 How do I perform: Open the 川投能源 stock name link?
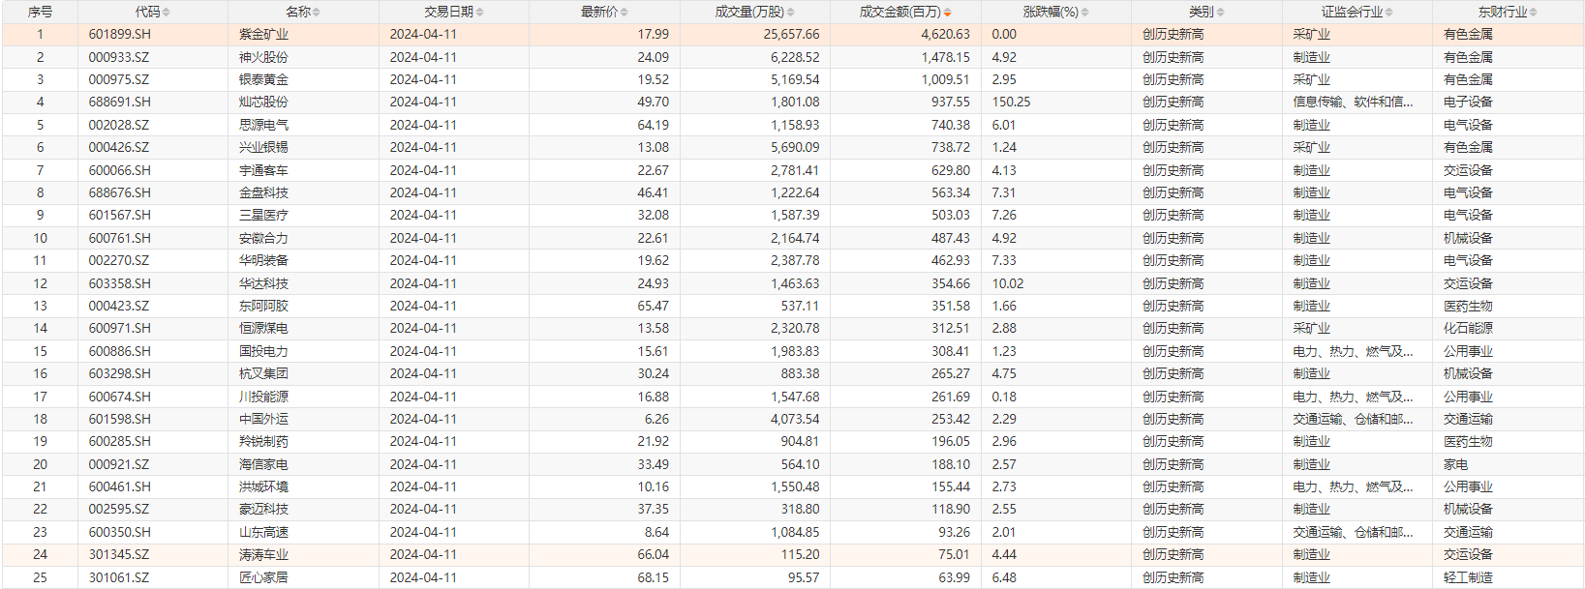pyautogui.click(x=263, y=397)
